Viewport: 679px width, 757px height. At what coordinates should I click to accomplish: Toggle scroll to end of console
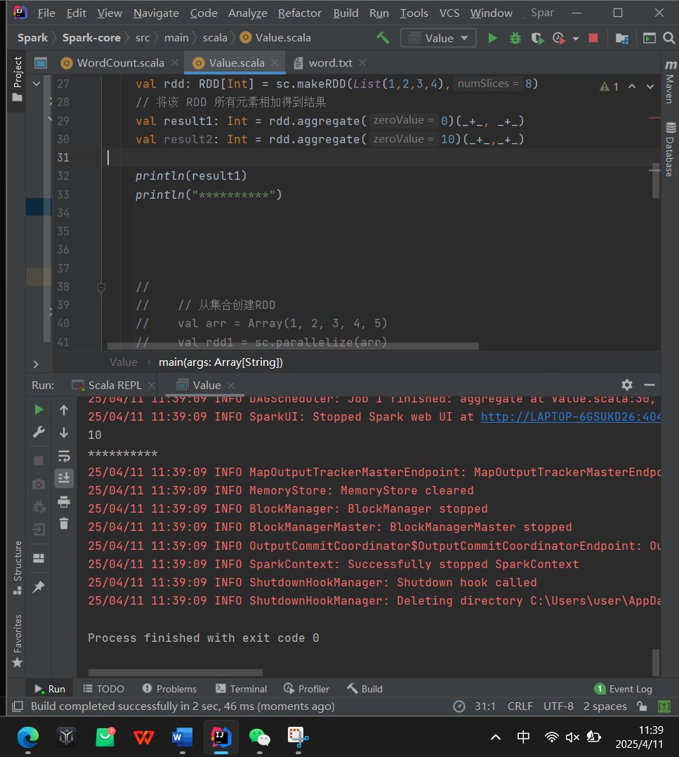click(64, 478)
